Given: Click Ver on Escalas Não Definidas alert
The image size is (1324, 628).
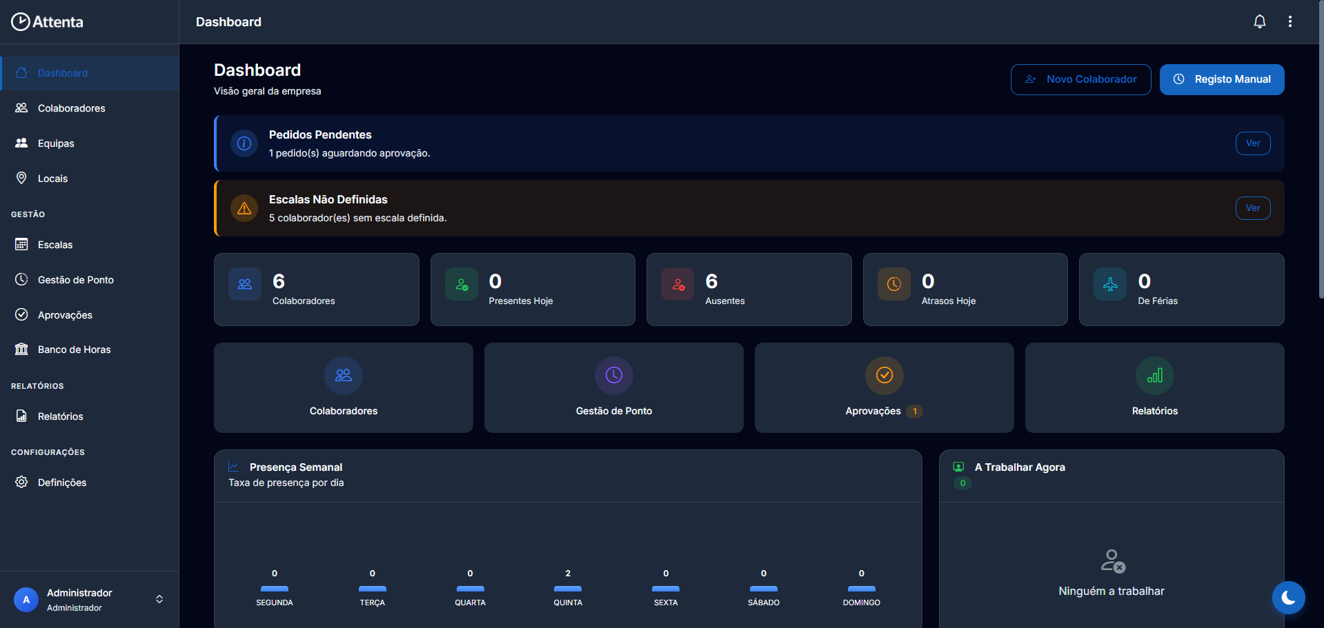Looking at the screenshot, I should (1253, 208).
